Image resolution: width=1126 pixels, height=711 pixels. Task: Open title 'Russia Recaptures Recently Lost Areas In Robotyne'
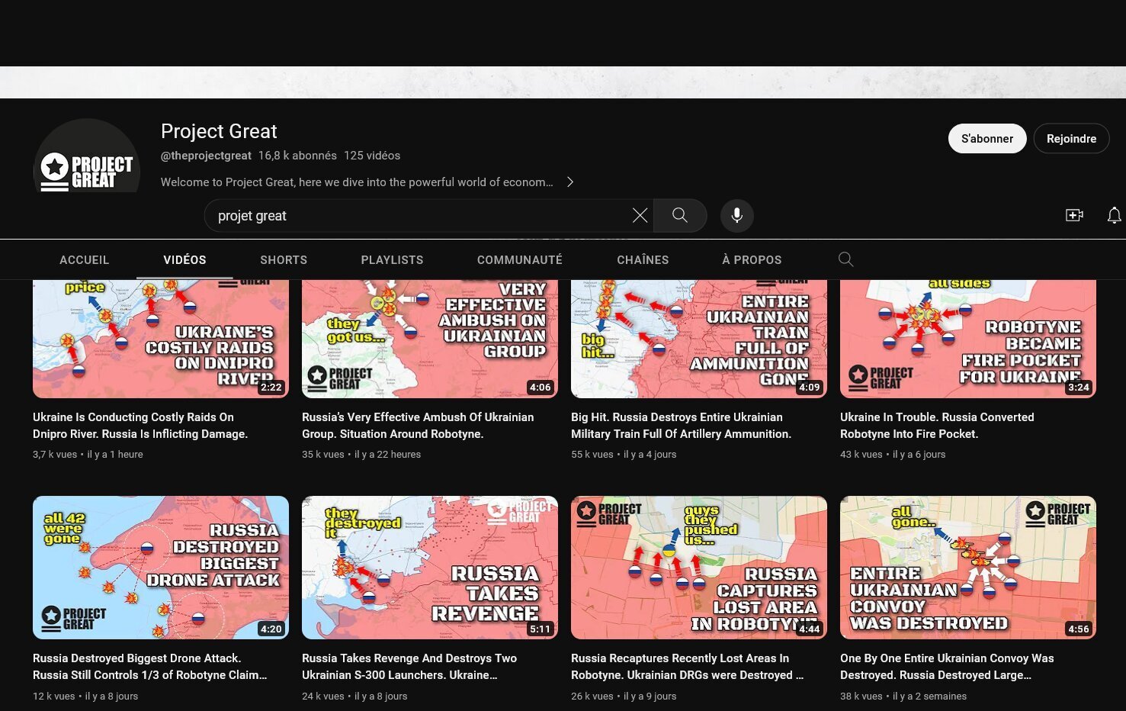[x=687, y=667]
